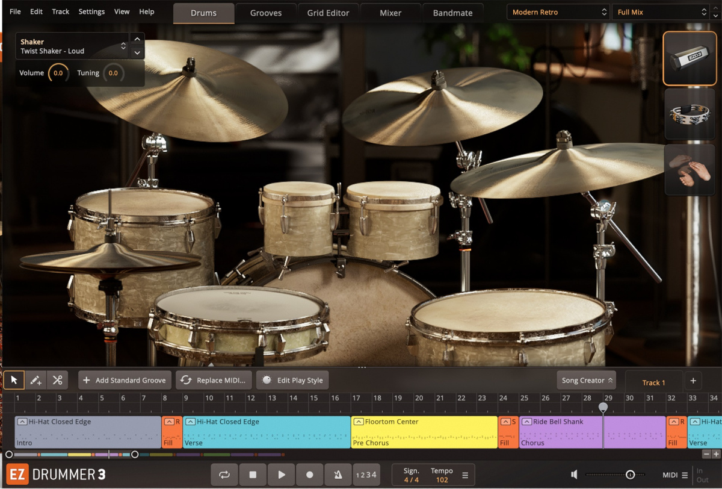This screenshot has height=489, width=722.
Task: Enable the 1234 count-in
Action: coord(366,475)
